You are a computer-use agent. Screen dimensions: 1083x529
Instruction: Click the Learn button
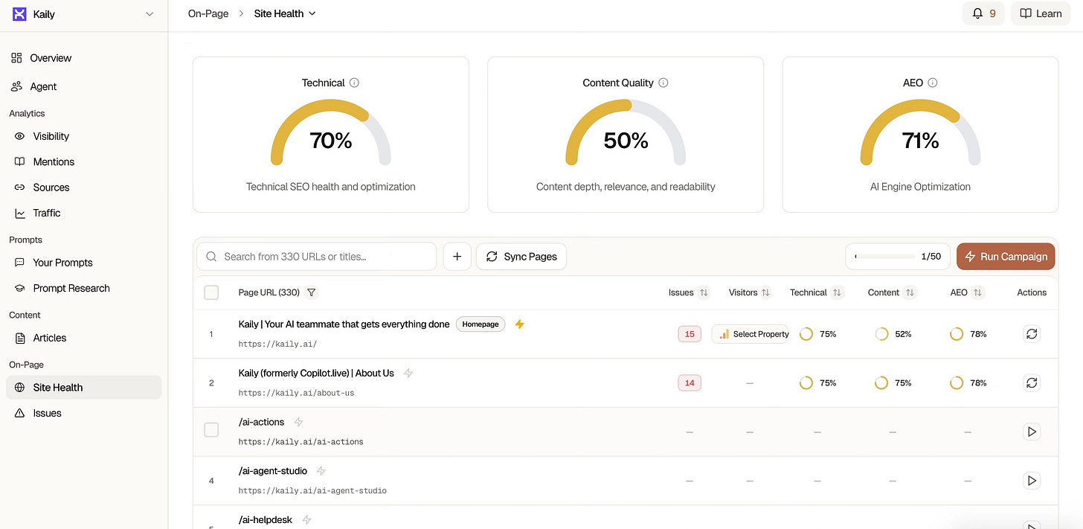1041,13
